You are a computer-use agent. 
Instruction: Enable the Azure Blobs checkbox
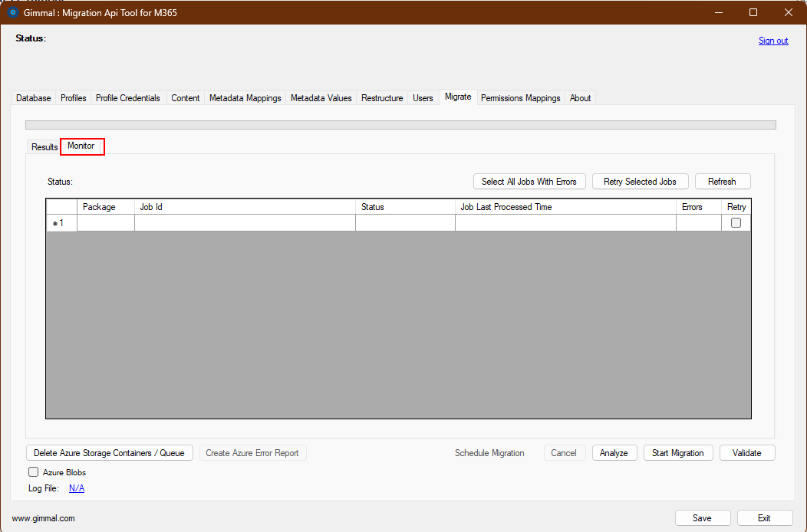(x=33, y=472)
